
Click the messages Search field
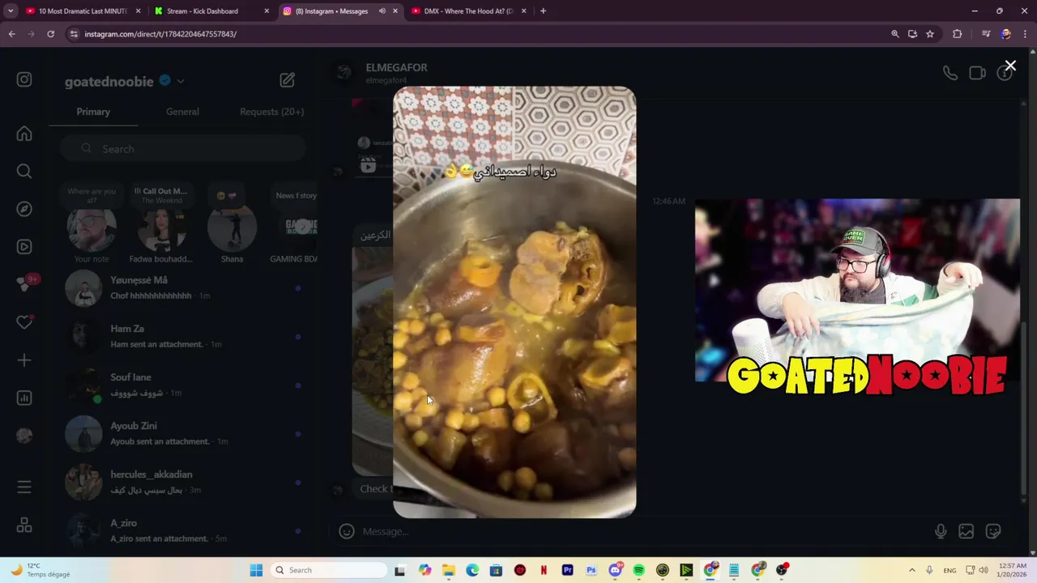point(182,149)
